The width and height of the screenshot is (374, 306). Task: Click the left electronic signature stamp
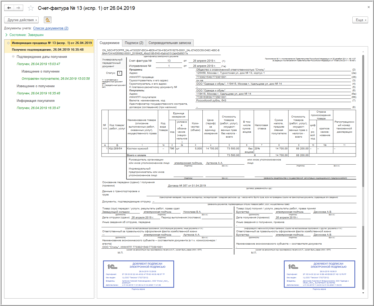[139, 274]
